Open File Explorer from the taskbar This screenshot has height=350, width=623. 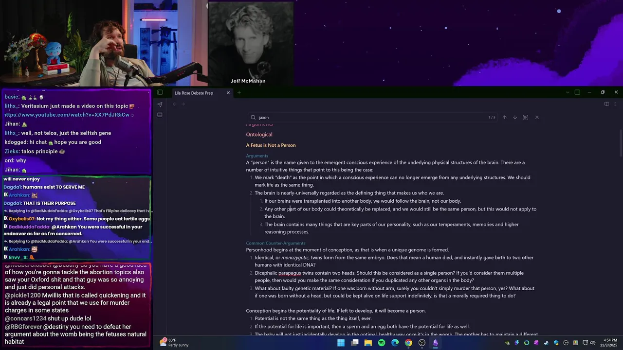[368, 343]
